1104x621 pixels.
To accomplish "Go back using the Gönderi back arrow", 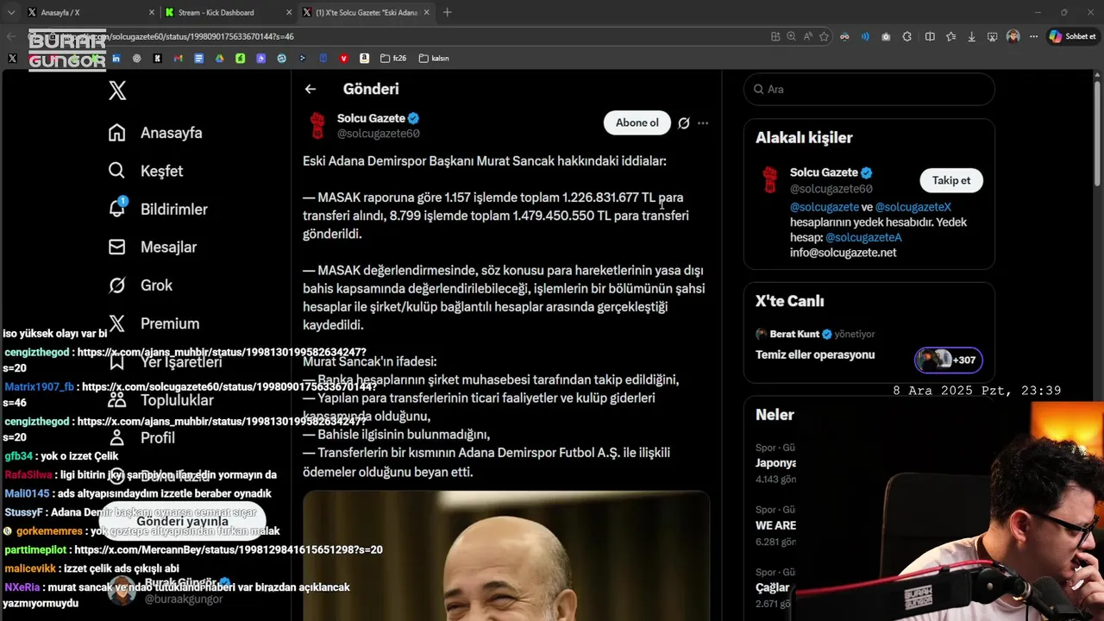I will pos(310,89).
